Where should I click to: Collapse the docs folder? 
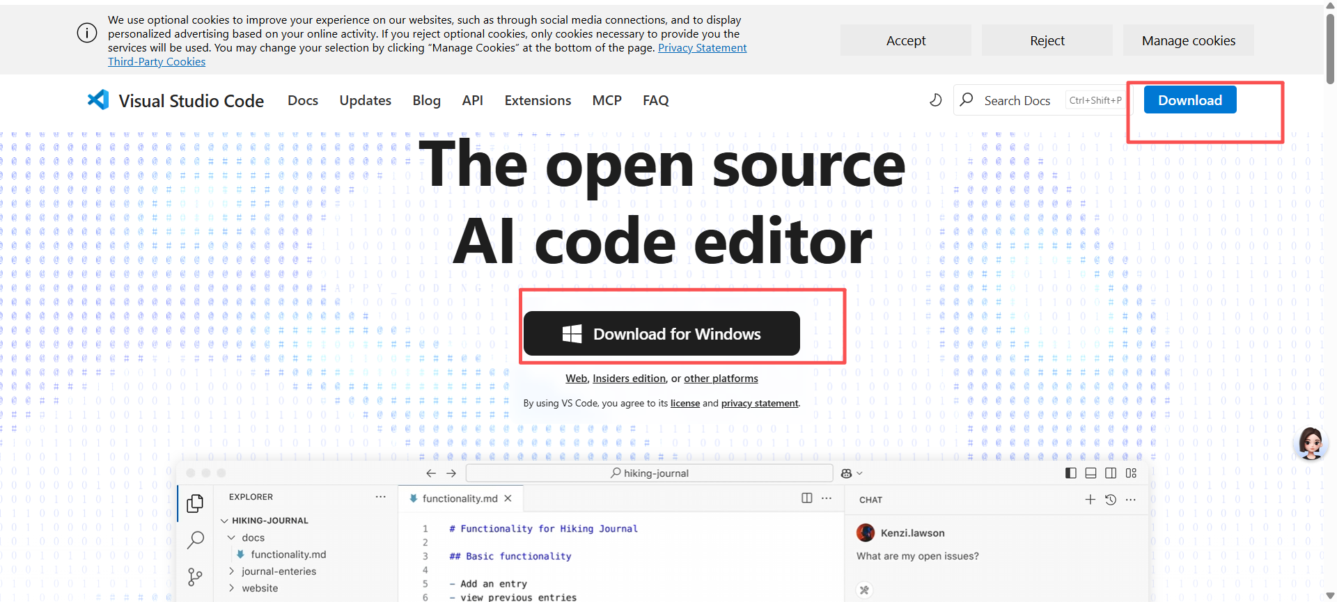231,538
